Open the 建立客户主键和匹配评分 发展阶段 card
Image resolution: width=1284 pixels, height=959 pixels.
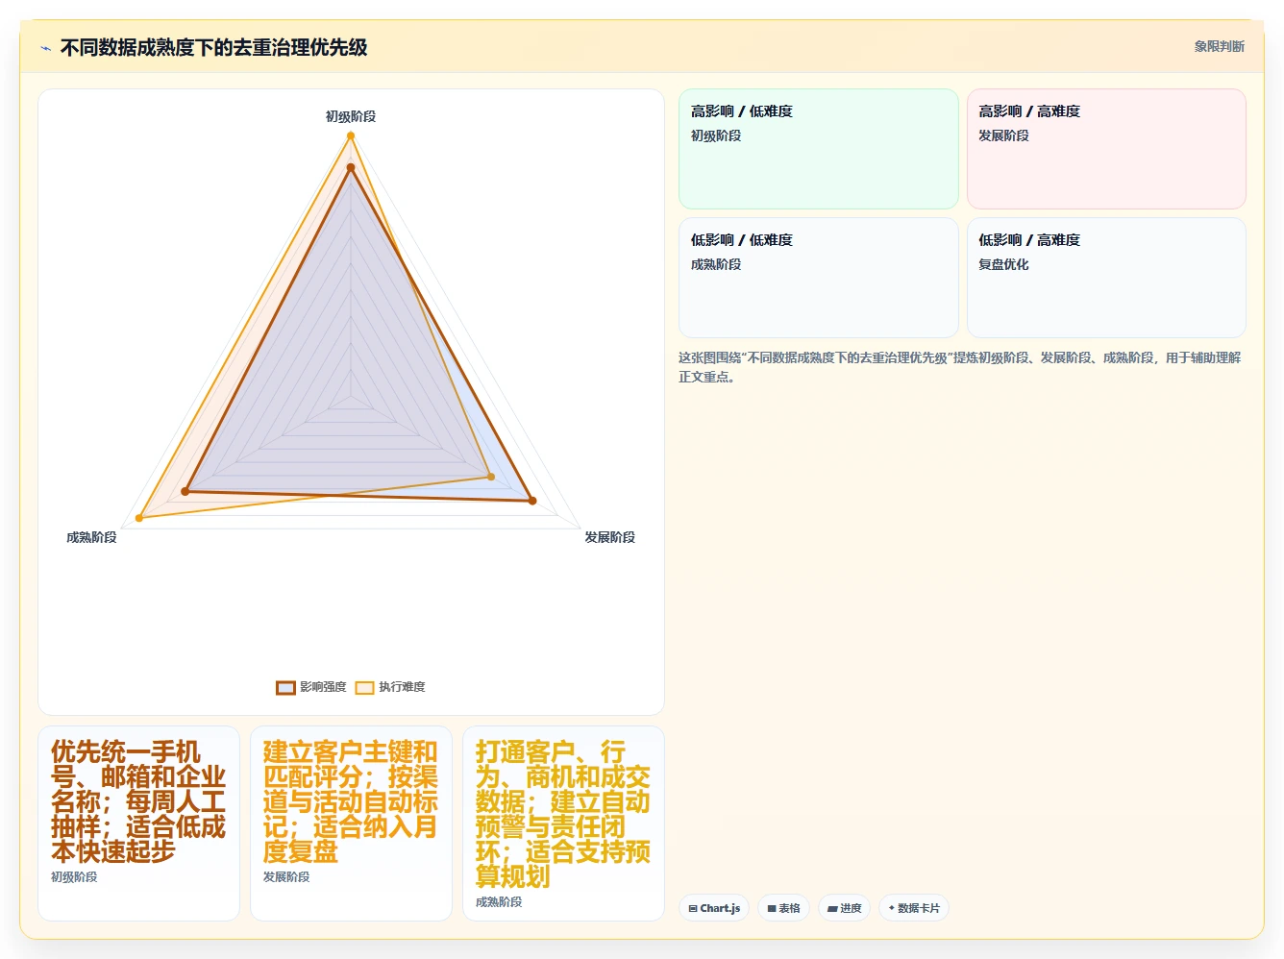click(351, 824)
